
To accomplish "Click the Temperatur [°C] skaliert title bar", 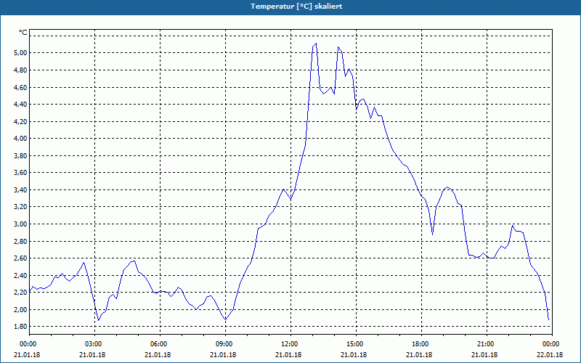I will (x=290, y=7).
